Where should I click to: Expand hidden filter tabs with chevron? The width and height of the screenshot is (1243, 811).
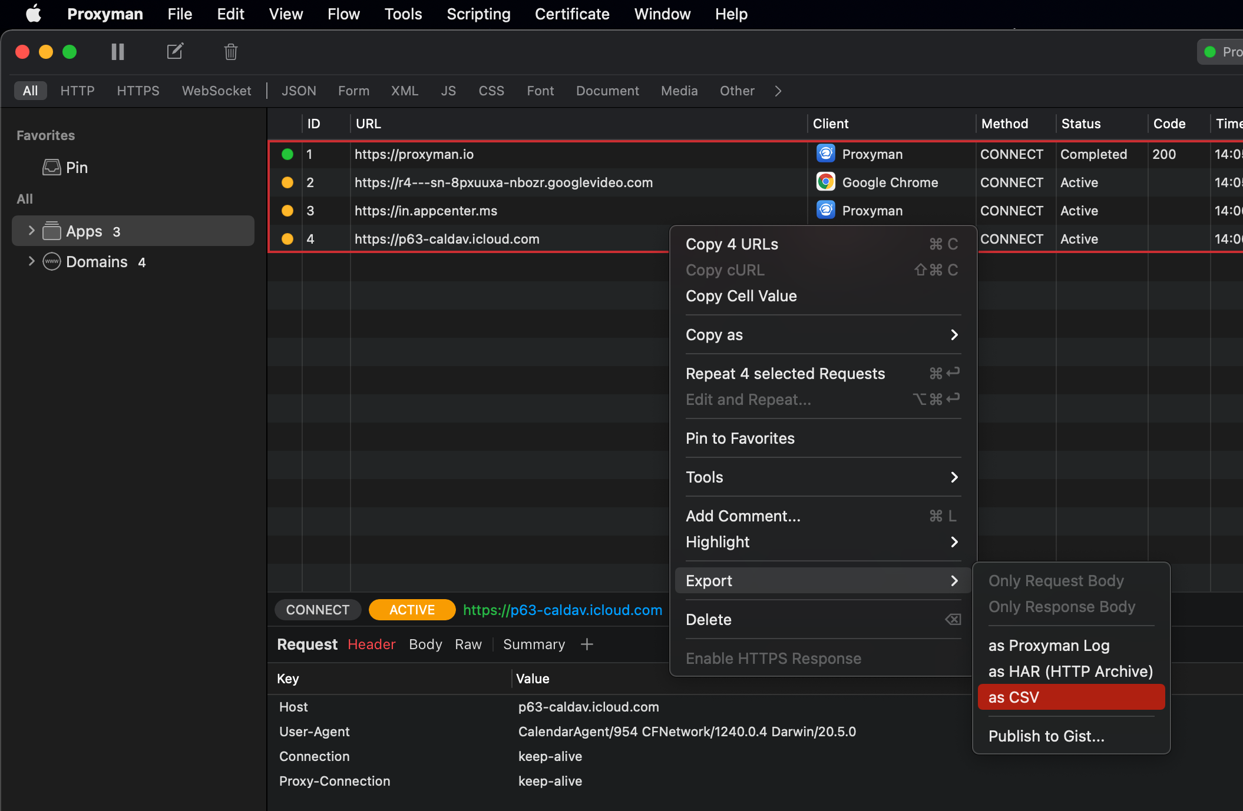click(777, 91)
